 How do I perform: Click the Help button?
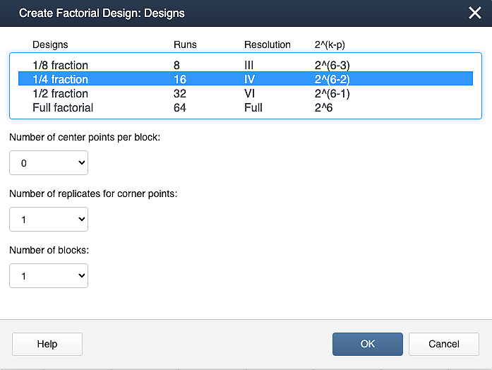pos(47,344)
